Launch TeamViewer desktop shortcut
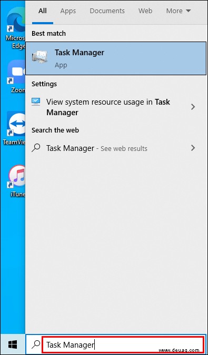 [x=14, y=129]
